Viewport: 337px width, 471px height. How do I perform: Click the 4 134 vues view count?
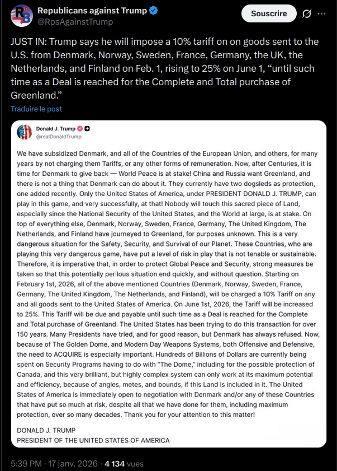(124, 464)
